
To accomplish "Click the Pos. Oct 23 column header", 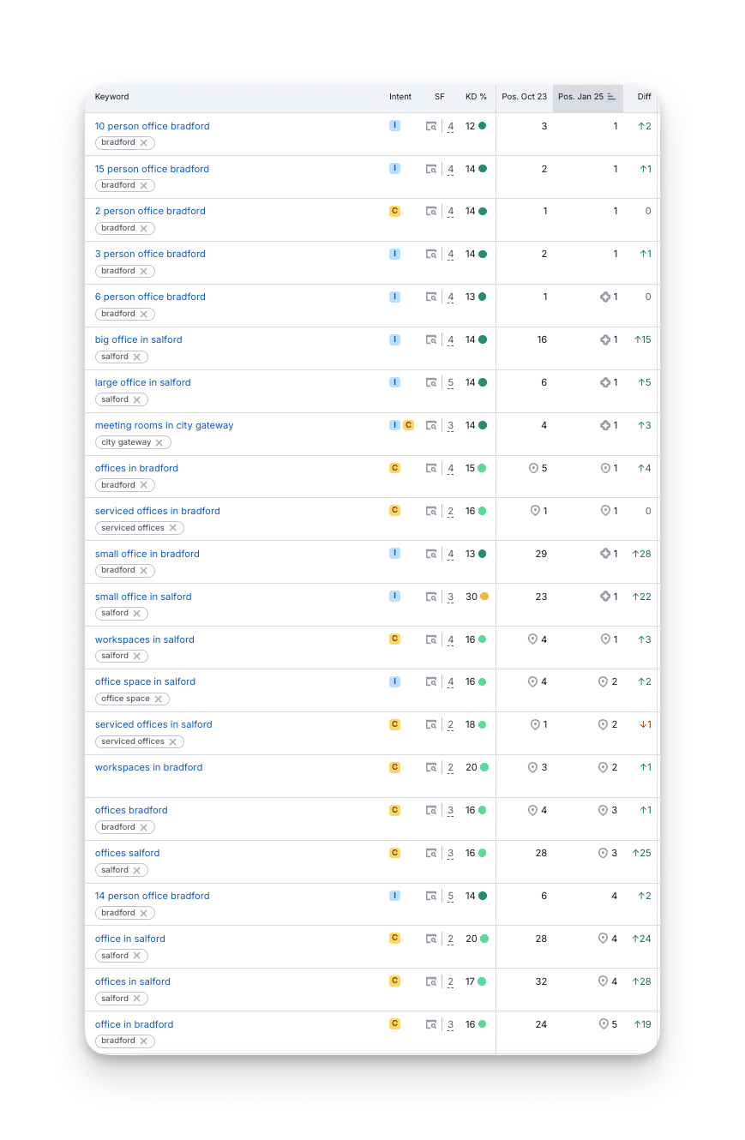I will pos(524,98).
